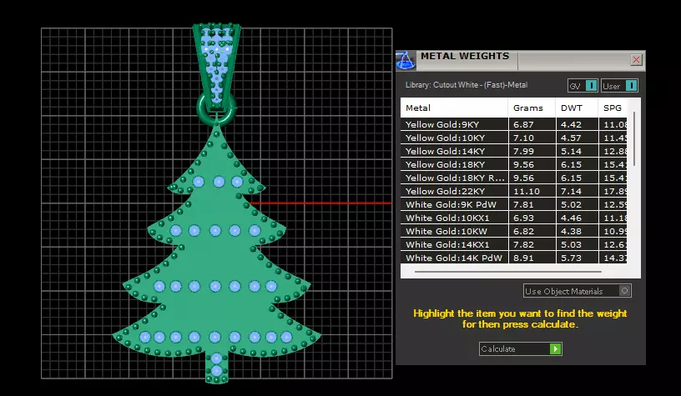Click the SPG column header
681x396 pixels.
(x=613, y=108)
